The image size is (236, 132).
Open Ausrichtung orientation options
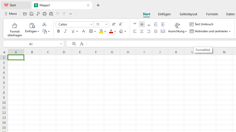tap(177, 28)
